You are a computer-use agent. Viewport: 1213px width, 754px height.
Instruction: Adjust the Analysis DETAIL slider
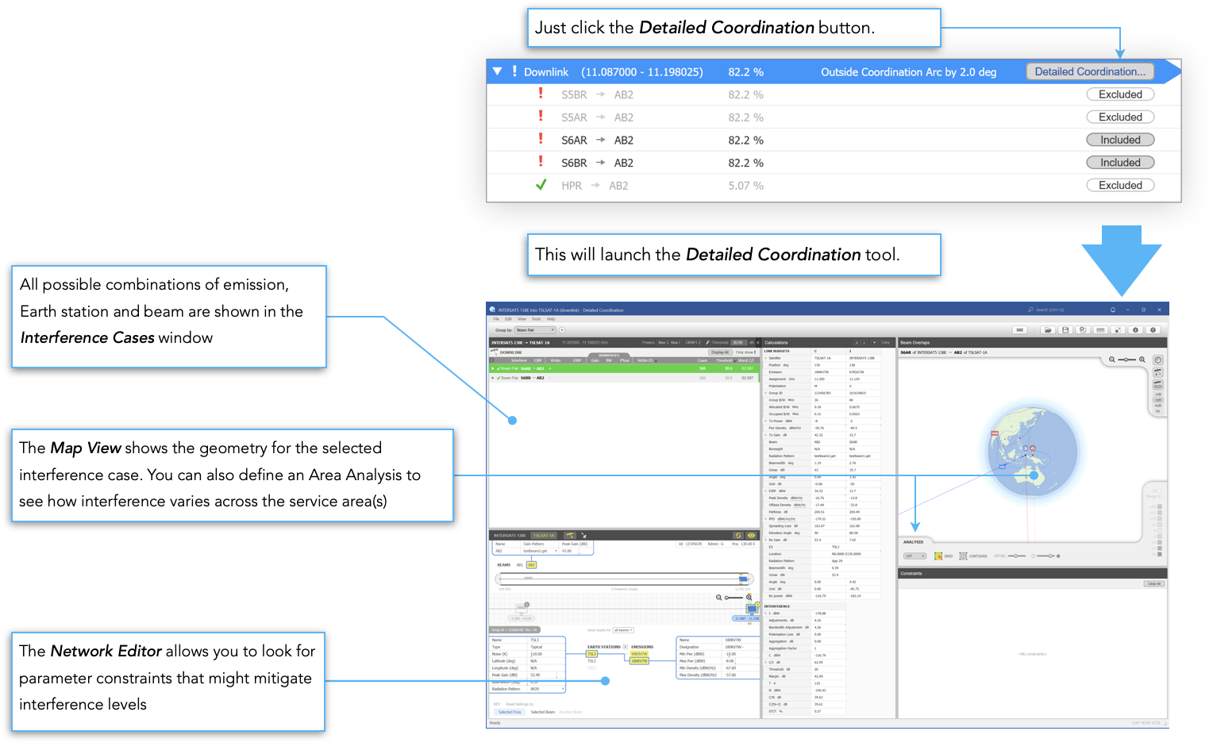pos(1017,556)
